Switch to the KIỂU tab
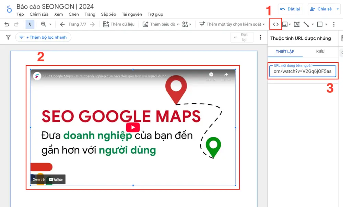This screenshot has height=207, width=343. 320,52
